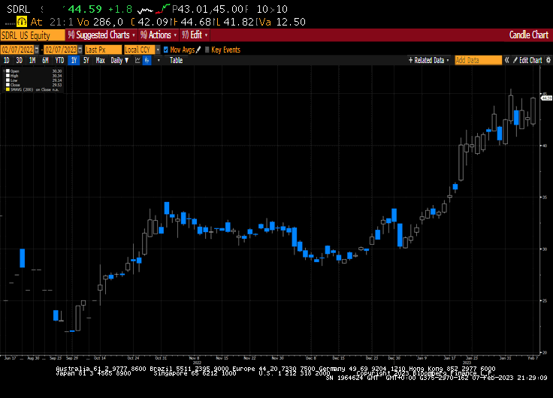553x398 pixels.
Task: Toggle the Close series legend checkbox
Action: [x=8, y=85]
